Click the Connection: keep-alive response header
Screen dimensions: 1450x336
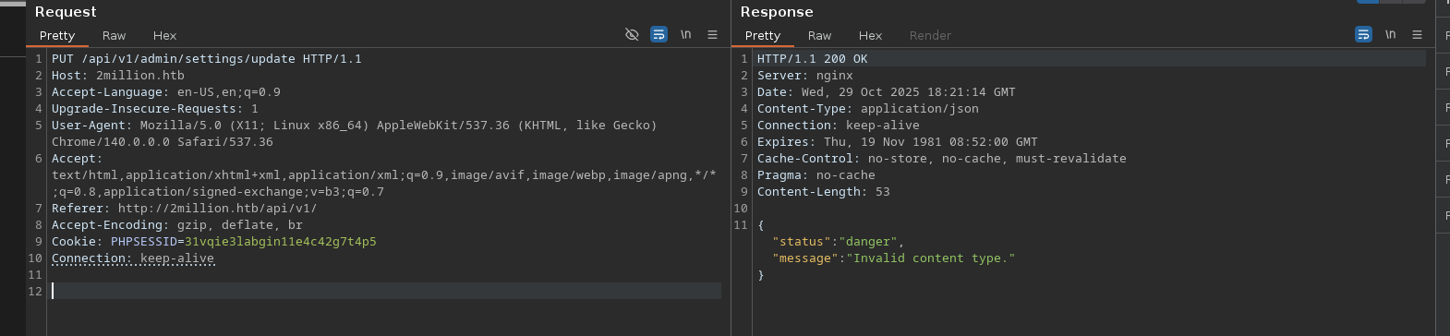point(839,125)
